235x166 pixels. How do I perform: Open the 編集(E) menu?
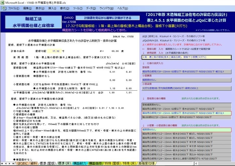27,8
